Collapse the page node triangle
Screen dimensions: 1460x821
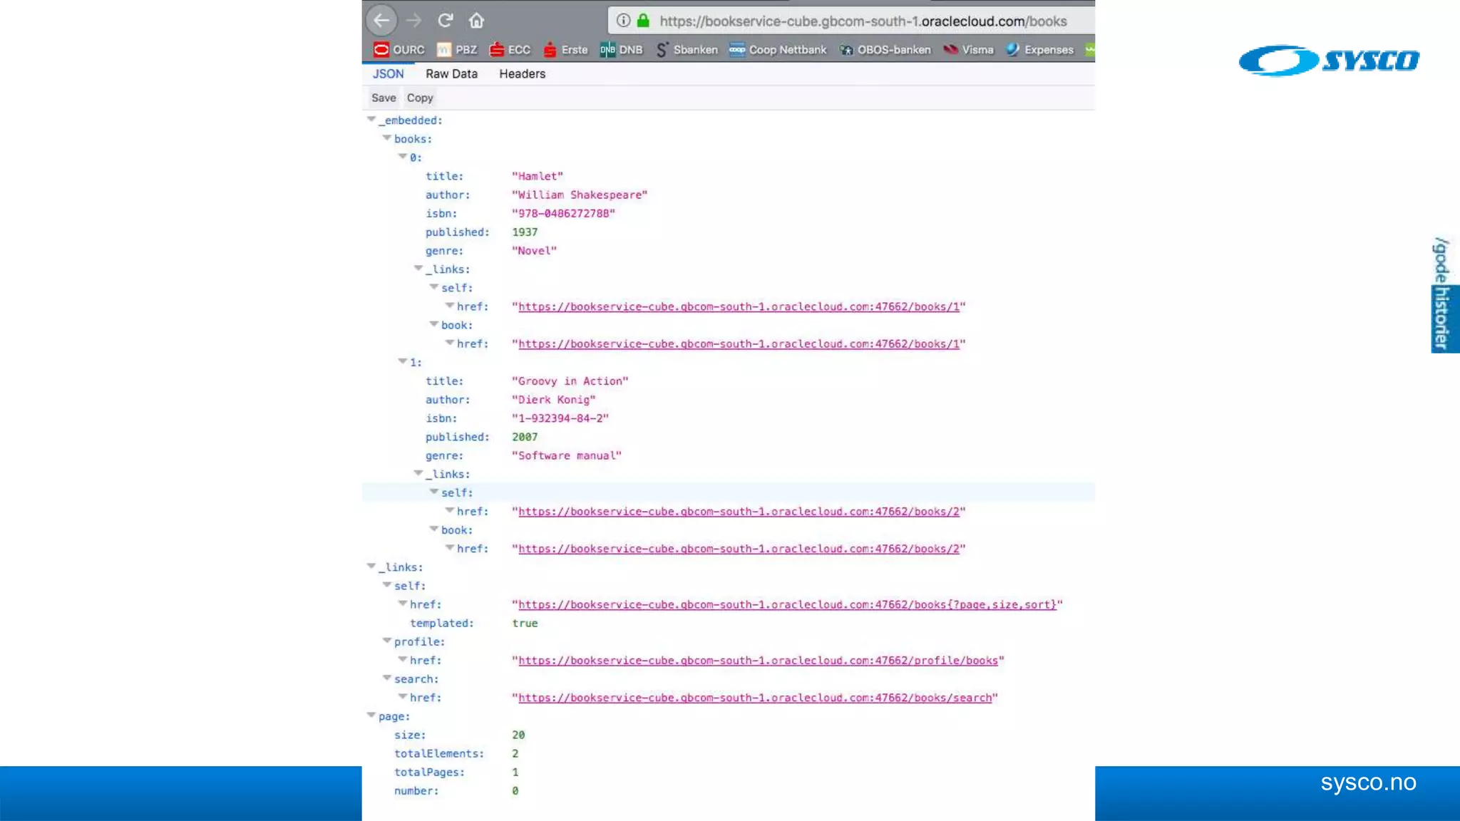pyautogui.click(x=371, y=716)
